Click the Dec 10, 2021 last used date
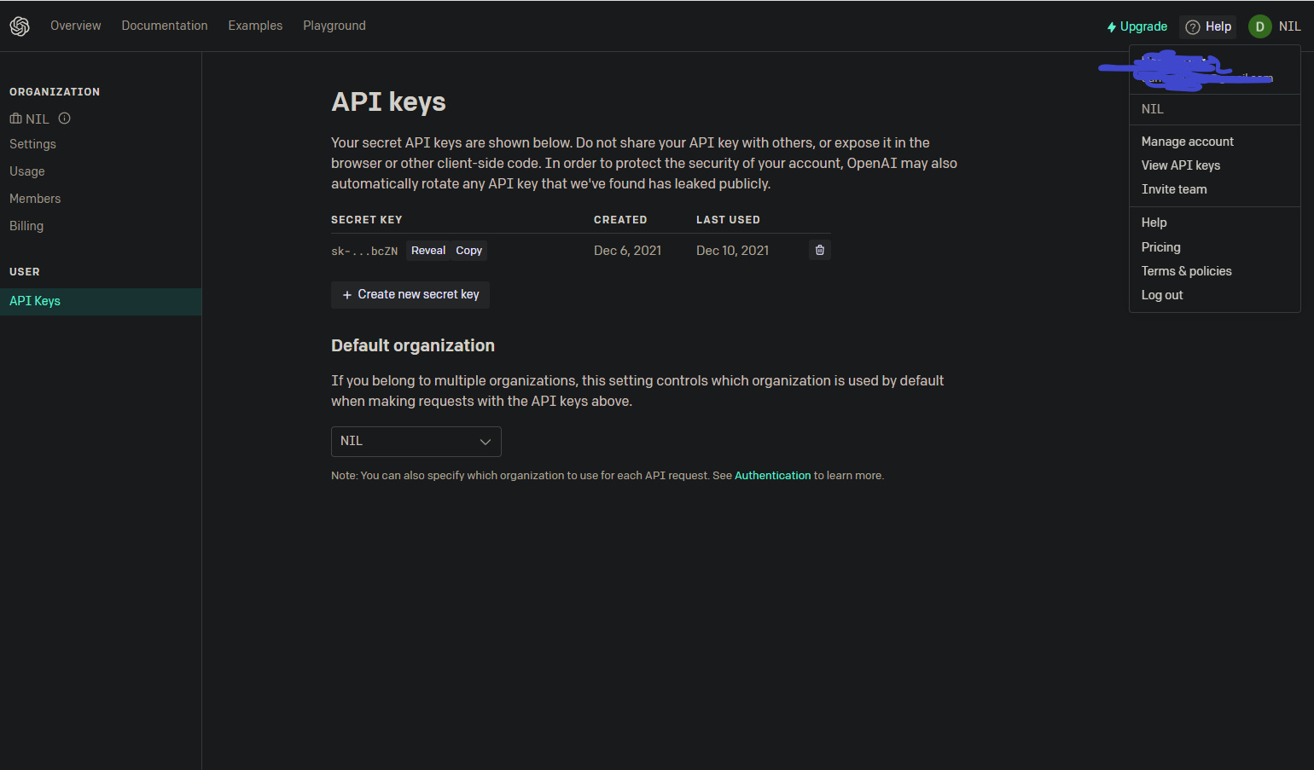 (x=733, y=250)
